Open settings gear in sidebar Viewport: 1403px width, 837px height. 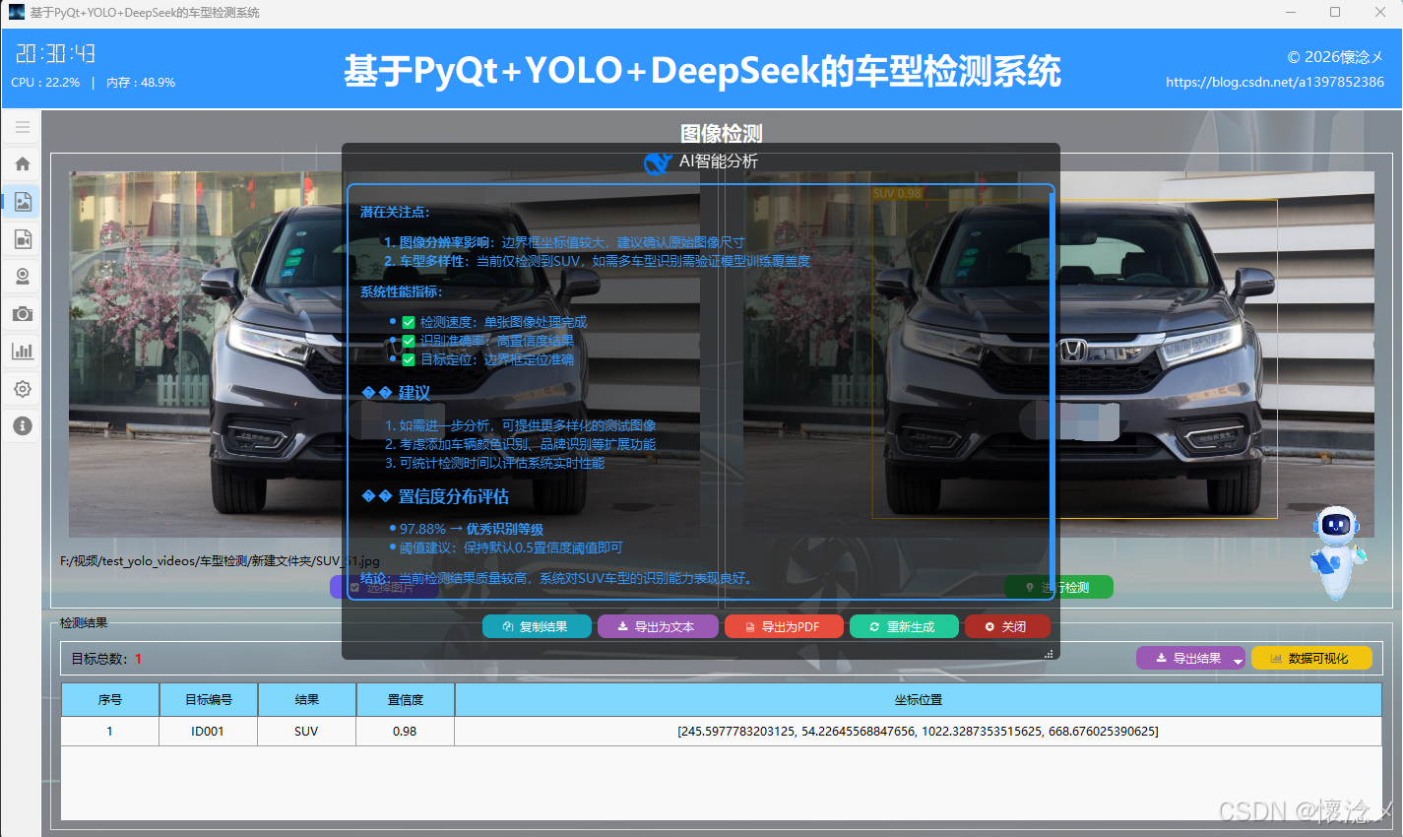(23, 389)
